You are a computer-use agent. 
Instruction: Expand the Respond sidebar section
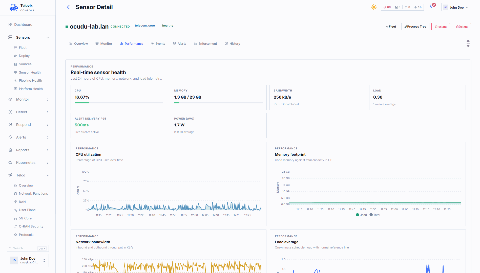(28, 125)
